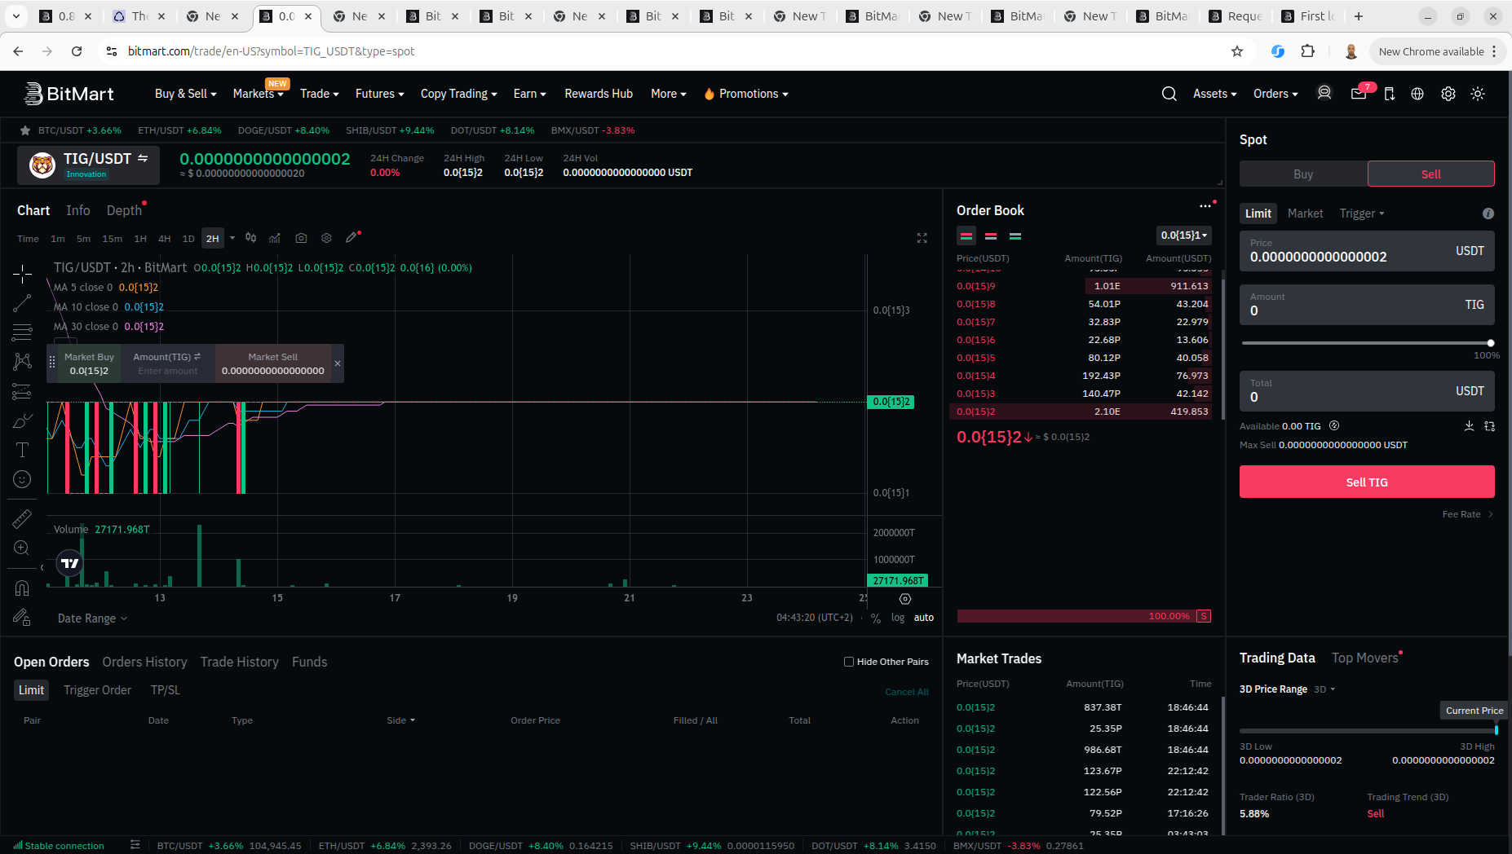Select the trend line drawing tool
1512x854 pixels.
(x=22, y=303)
